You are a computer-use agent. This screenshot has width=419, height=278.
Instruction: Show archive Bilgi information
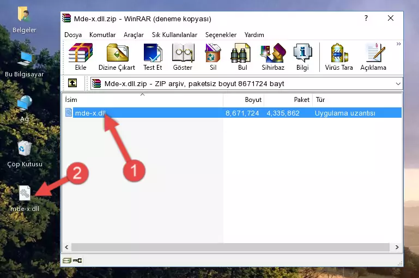pos(302,57)
